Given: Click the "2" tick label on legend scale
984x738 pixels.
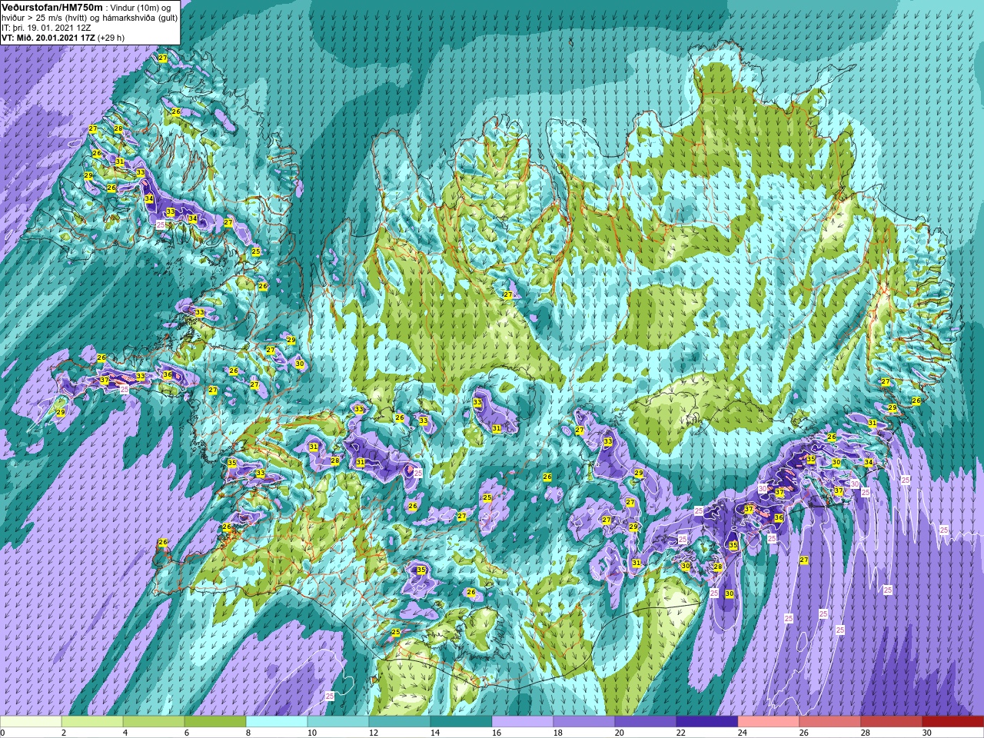Looking at the screenshot, I should pos(64,733).
